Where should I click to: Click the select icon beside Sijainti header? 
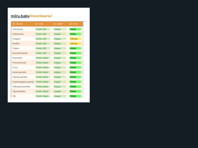54,24
